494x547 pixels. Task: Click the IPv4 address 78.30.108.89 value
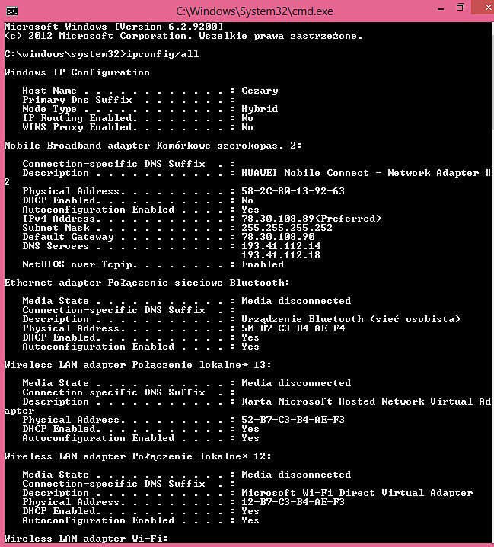pyautogui.click(x=278, y=219)
